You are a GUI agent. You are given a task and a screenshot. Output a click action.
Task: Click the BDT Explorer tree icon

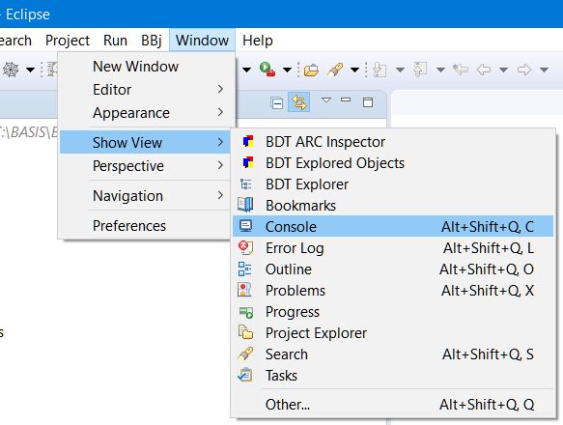coord(246,184)
